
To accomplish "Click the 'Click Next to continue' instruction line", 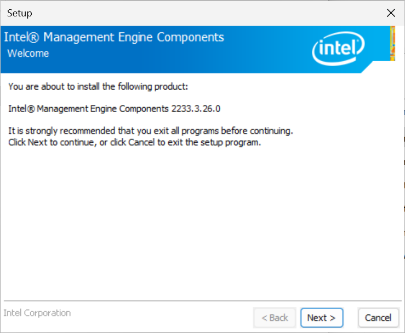I will click(x=135, y=142).
